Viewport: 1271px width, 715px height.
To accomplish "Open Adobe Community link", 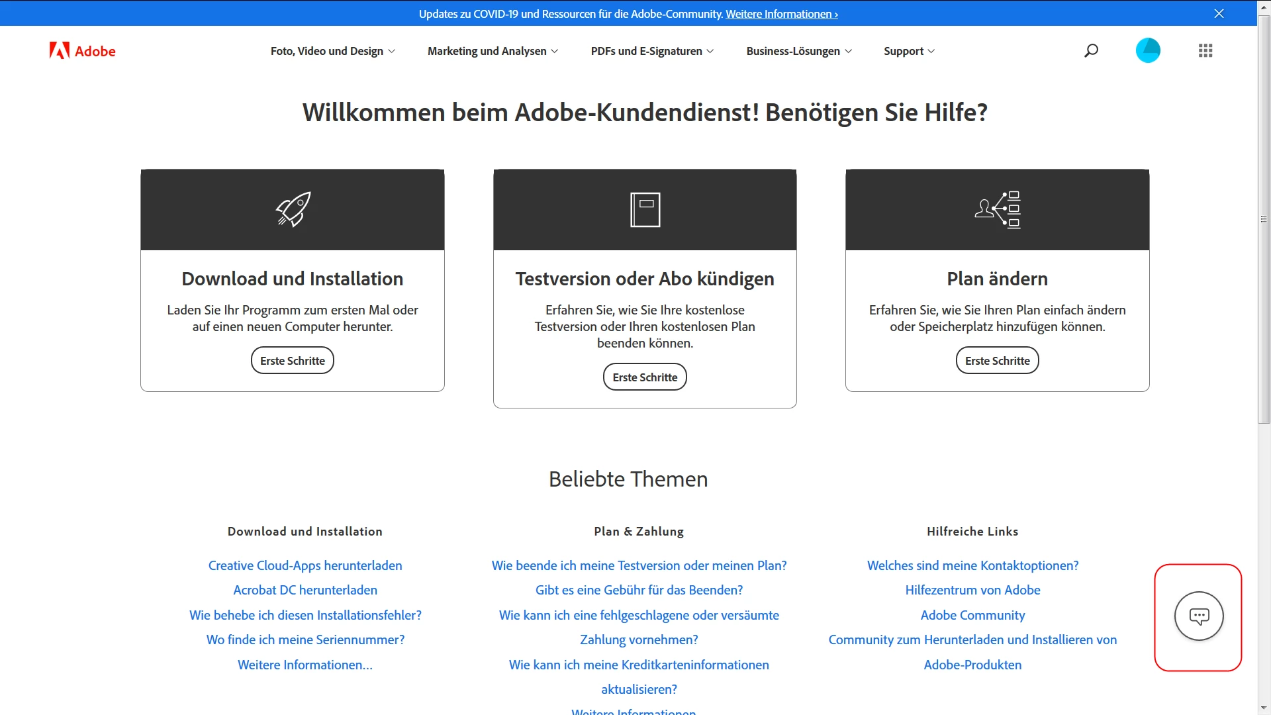I will pyautogui.click(x=972, y=615).
